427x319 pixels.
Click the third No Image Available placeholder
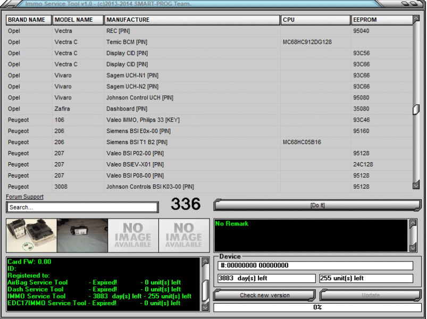pyautogui.click(x=133, y=236)
